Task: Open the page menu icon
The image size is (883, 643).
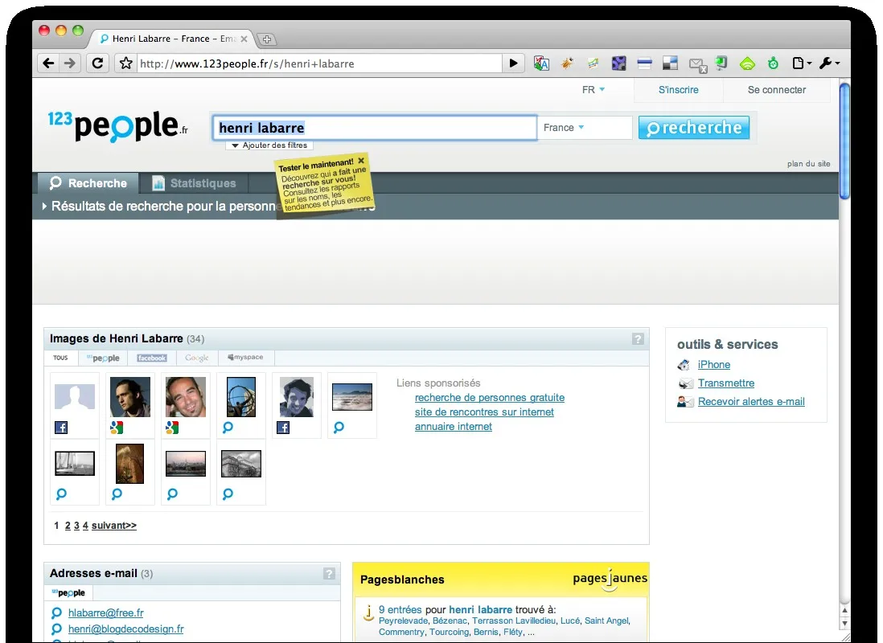Action: pos(801,63)
